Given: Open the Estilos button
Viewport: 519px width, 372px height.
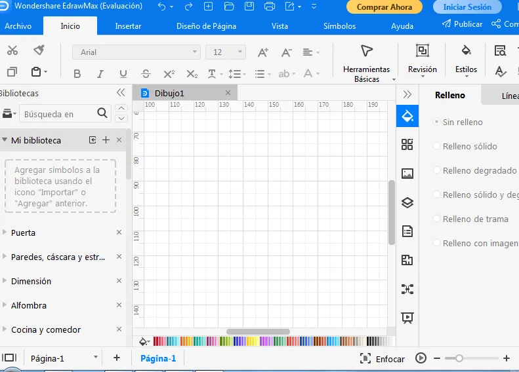Looking at the screenshot, I should (466, 60).
